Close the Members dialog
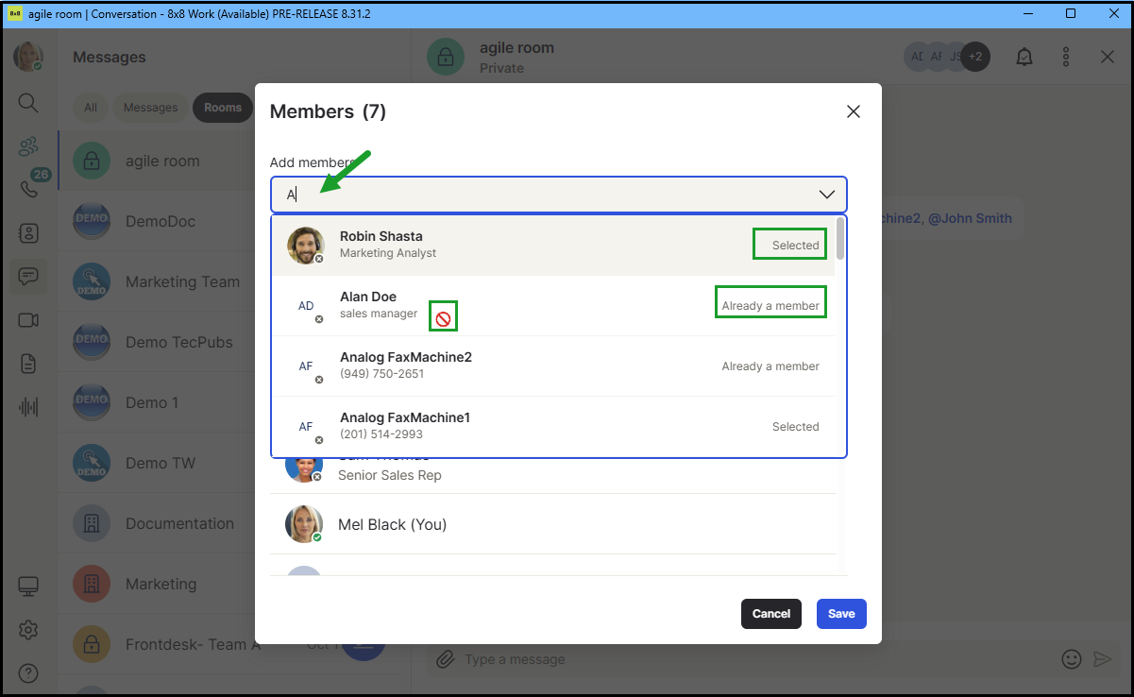 854,111
